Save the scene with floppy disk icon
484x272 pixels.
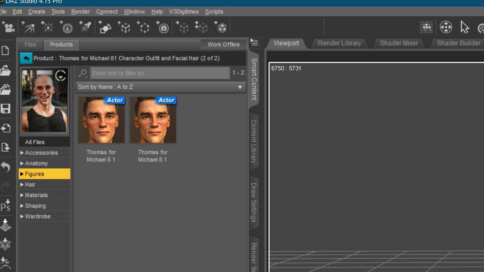click(5, 109)
